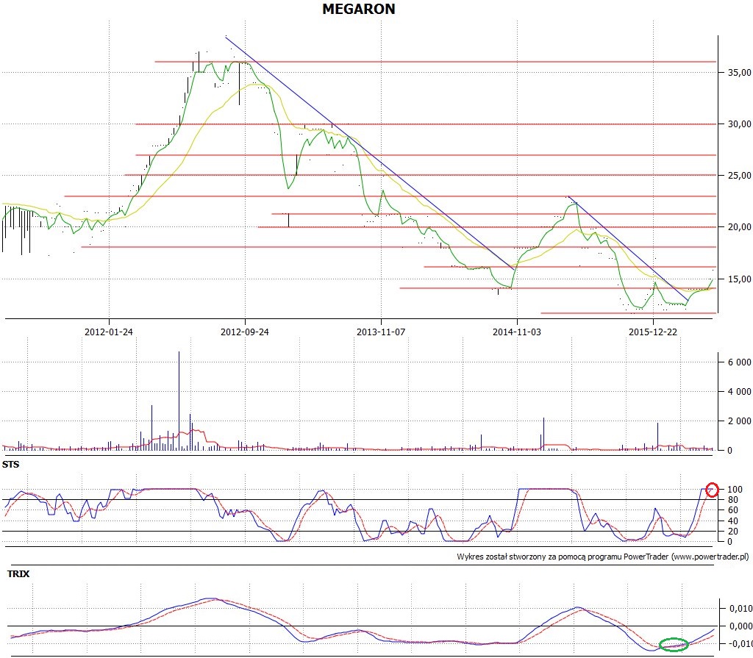The width and height of the screenshot is (753, 658).
Task: Click the PowerTrader credit text
Action: pos(603,557)
